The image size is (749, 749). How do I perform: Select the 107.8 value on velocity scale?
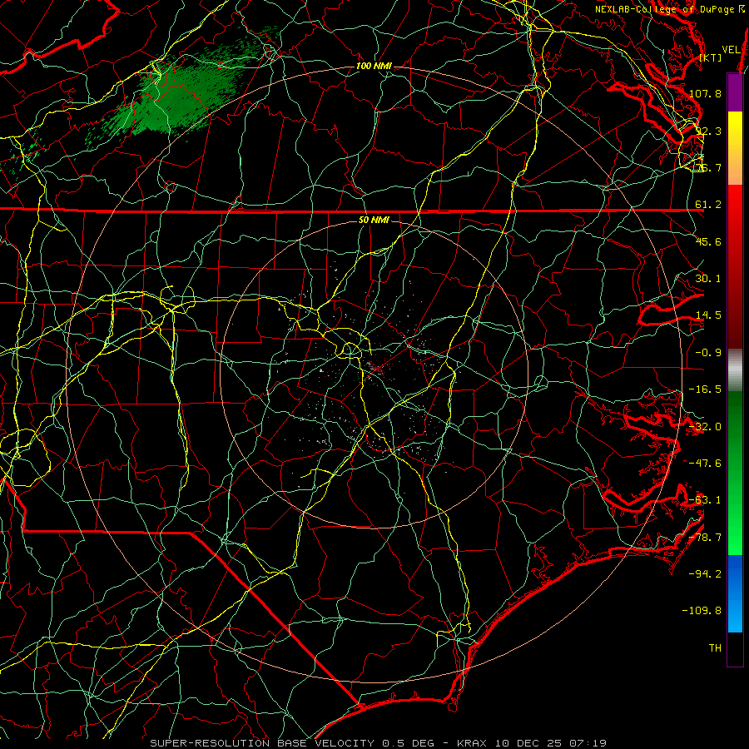705,93
